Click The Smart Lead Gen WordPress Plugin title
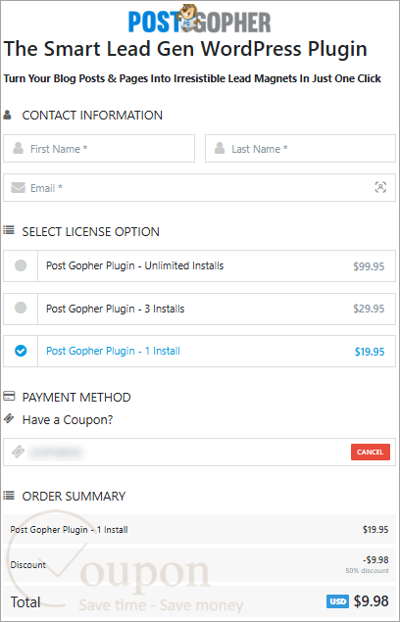Screen dimensions: 400x622 pyautogui.click(x=185, y=49)
